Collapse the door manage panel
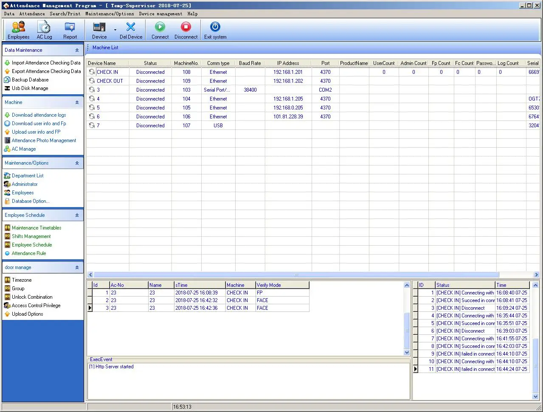The image size is (543, 412). click(77, 268)
